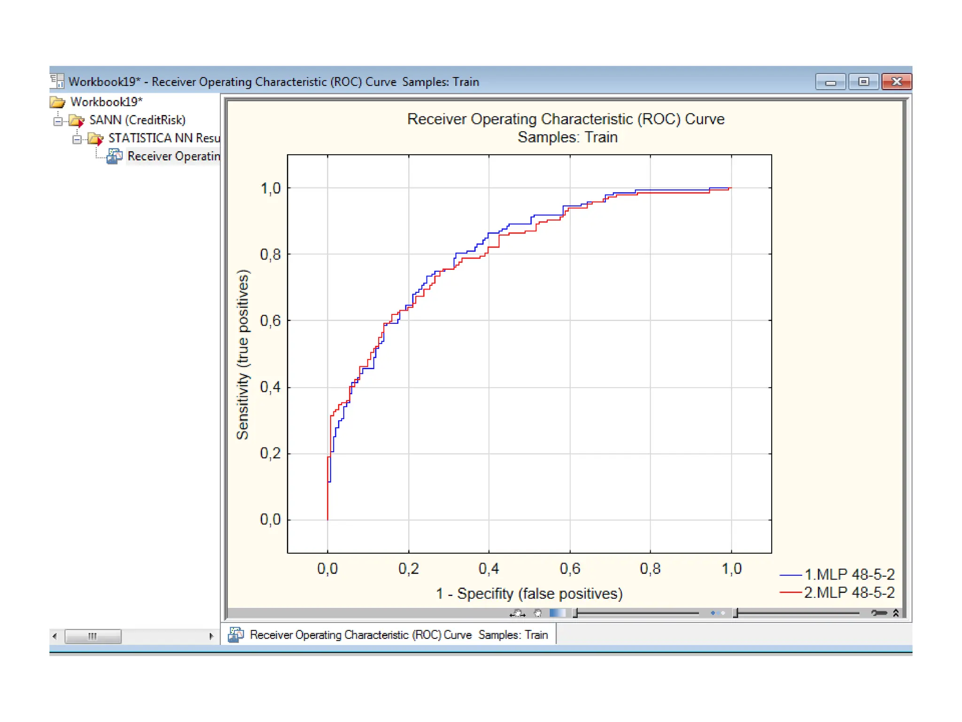Collapse the graph toolbar with double chevron

click(x=896, y=613)
